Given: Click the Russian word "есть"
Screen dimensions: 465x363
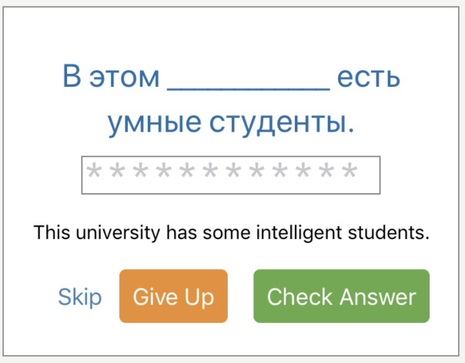Looking at the screenshot, I should click(370, 78).
